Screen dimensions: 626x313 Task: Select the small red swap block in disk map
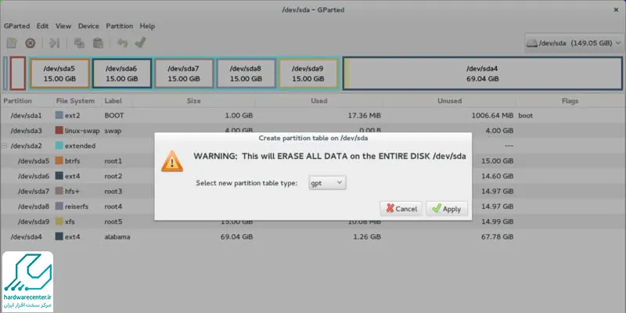(x=18, y=74)
